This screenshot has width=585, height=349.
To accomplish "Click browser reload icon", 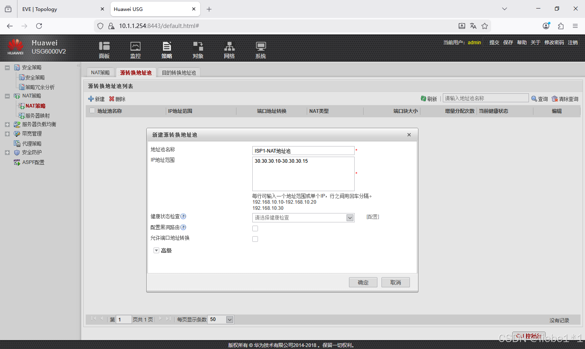I will pos(39,26).
